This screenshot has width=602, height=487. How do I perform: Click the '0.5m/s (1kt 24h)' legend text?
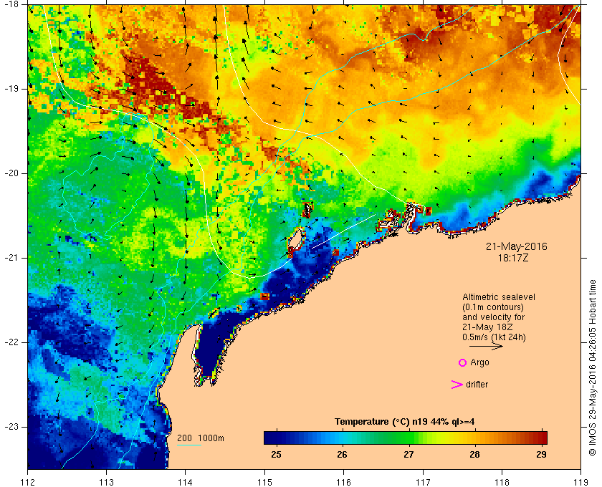tap(494, 337)
